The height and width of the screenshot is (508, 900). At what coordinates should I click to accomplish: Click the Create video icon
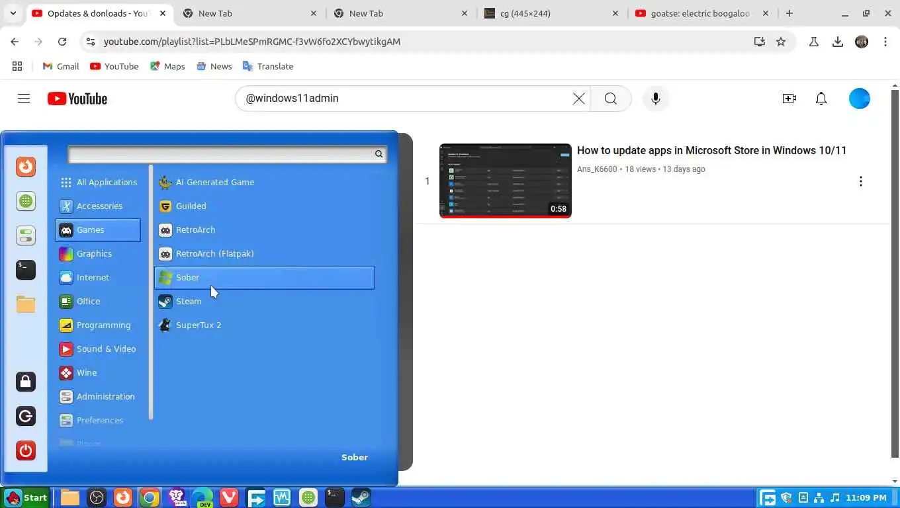pyautogui.click(x=789, y=99)
